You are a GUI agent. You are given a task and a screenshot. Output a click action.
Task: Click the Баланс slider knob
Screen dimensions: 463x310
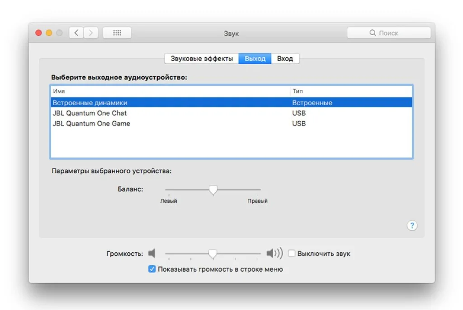click(x=213, y=190)
